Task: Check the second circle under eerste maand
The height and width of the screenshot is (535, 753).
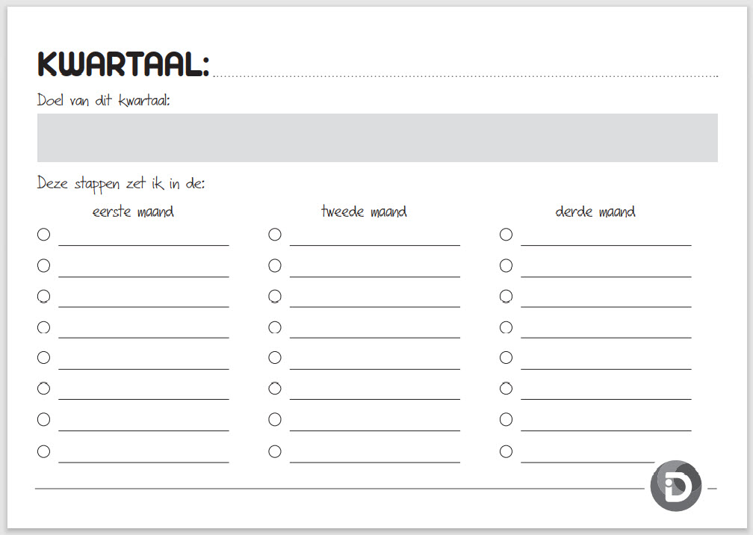Action: pos(43,265)
